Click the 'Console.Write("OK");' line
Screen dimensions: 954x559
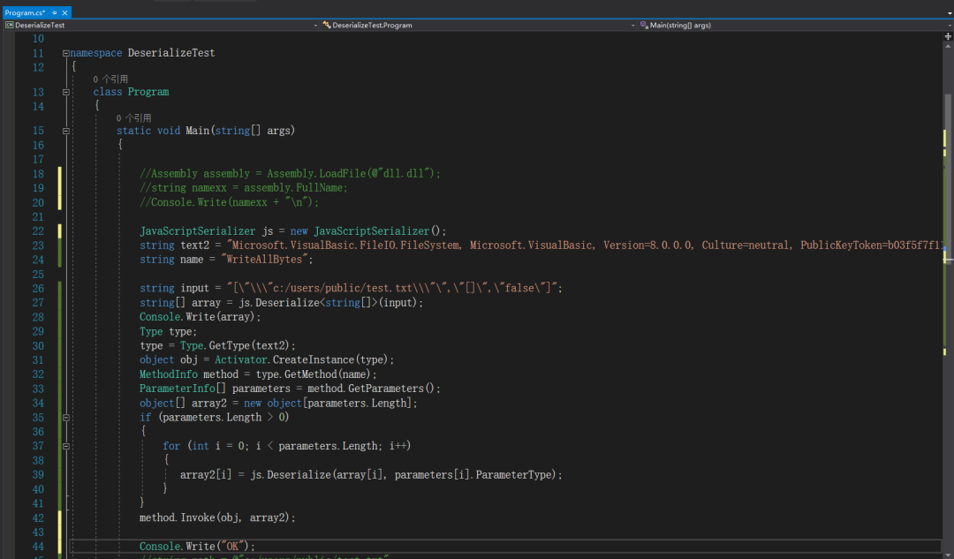pos(197,547)
